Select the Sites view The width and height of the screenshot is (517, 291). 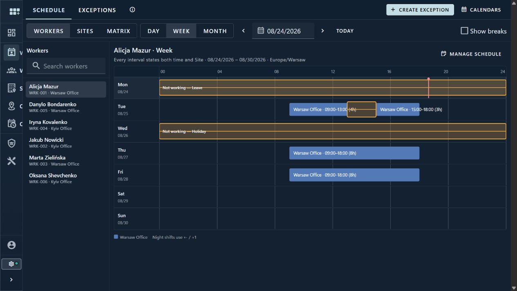(x=85, y=31)
